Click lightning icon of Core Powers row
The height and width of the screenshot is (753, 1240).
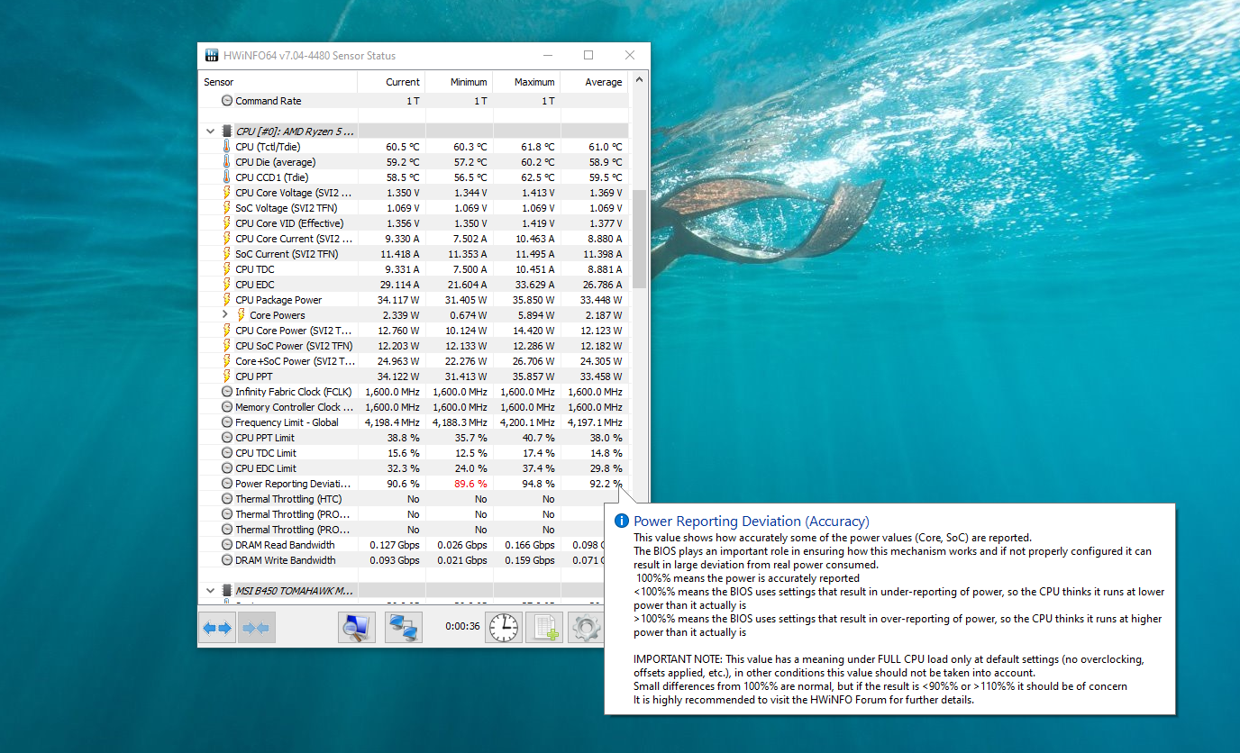[x=241, y=315]
